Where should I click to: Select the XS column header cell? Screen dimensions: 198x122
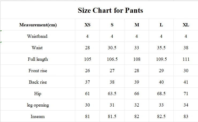(x=87, y=25)
